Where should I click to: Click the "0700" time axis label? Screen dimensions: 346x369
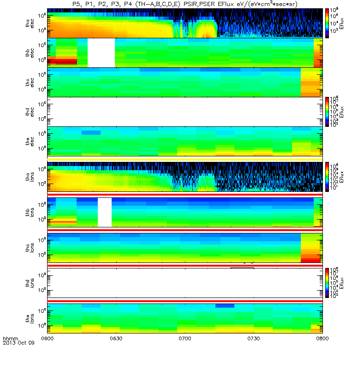185,339
